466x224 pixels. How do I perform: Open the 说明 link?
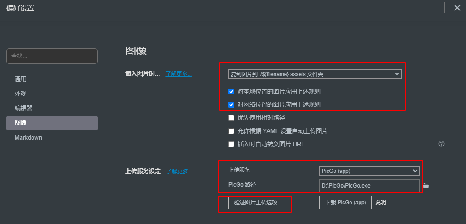point(380,203)
